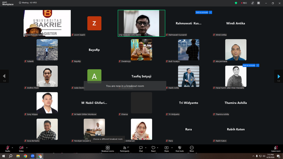Viewport: 283px width, 159px height.
Task: Click the 'Thamira Ashilla' name tile
Action: [x=236, y=103]
